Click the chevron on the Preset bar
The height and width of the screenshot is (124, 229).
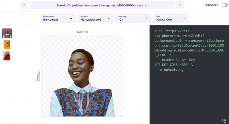click(146, 5)
